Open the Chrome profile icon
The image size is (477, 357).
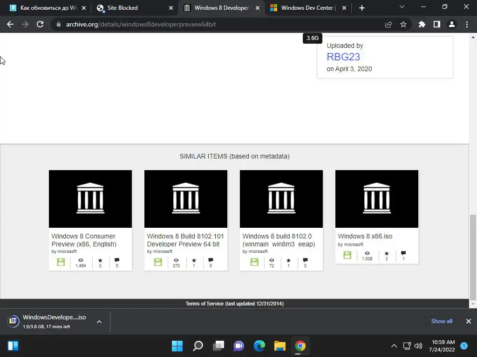point(452,24)
